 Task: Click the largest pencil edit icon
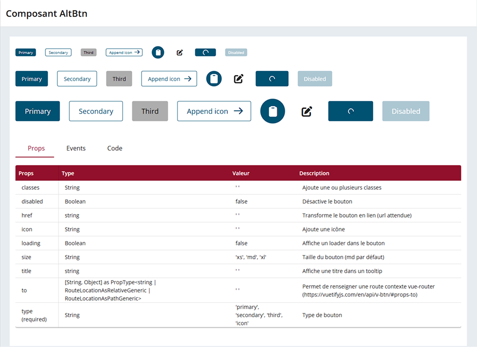(x=307, y=111)
